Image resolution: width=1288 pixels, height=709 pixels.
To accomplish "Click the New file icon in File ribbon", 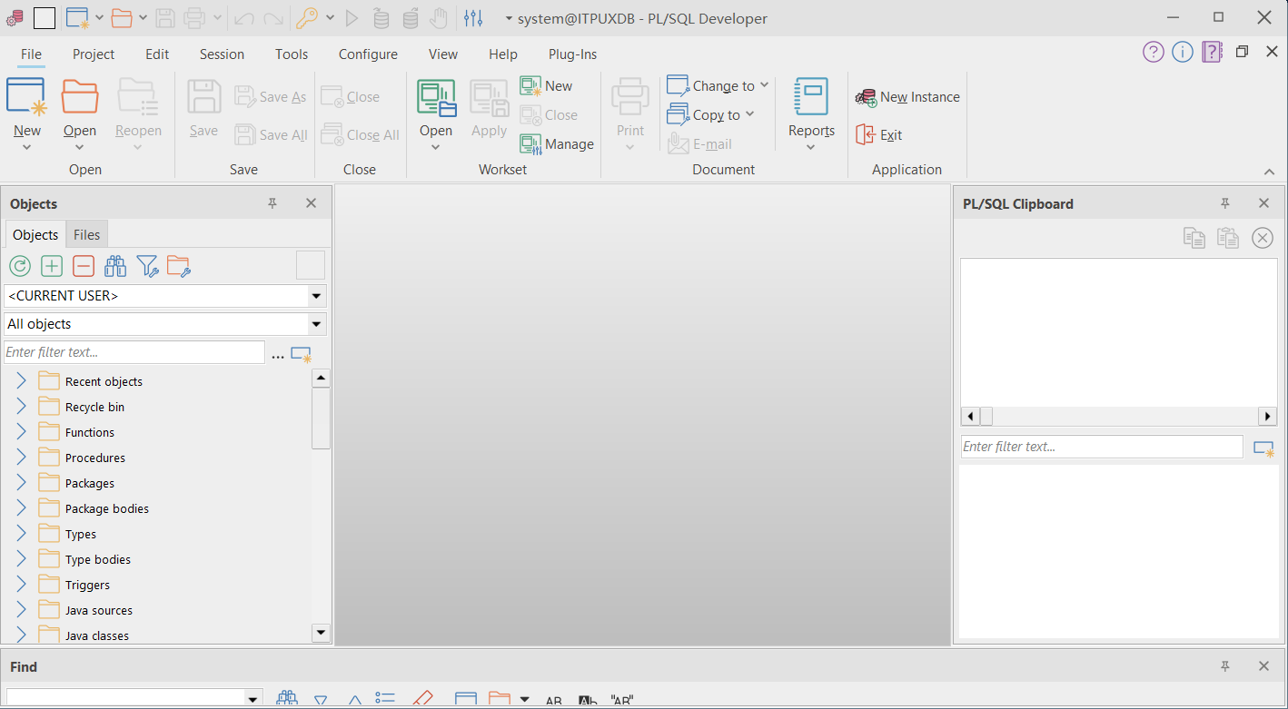I will (x=26, y=96).
